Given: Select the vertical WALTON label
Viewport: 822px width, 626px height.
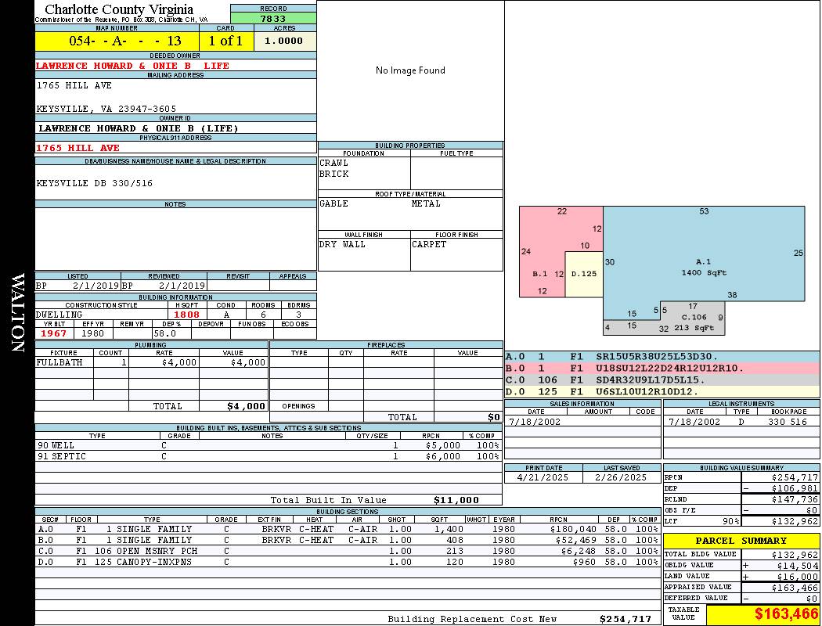Looking at the screenshot, I should (x=18, y=313).
